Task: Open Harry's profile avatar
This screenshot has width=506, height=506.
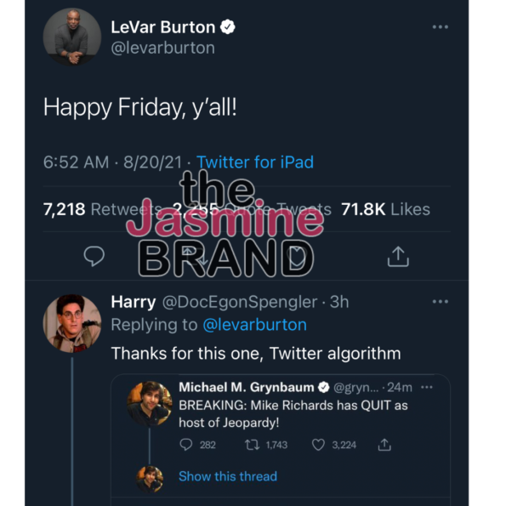Action: pyautogui.click(x=72, y=323)
